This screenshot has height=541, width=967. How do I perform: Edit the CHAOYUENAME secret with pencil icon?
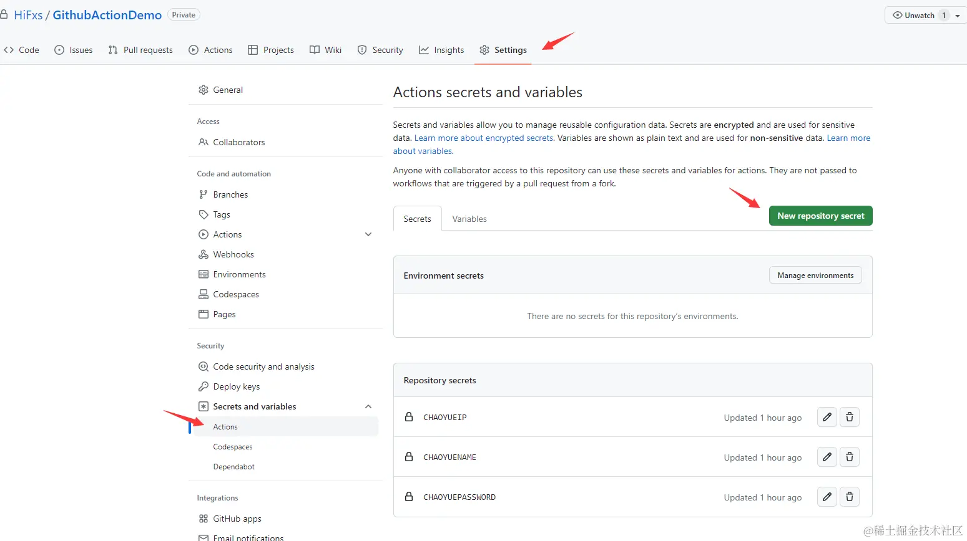[x=827, y=457]
